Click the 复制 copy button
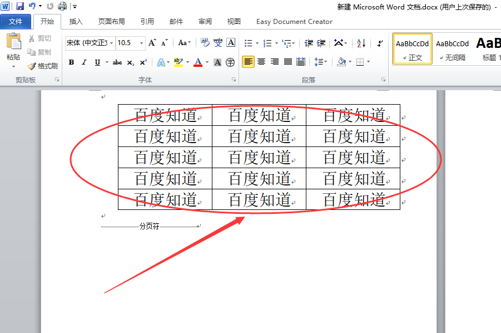 point(39,52)
